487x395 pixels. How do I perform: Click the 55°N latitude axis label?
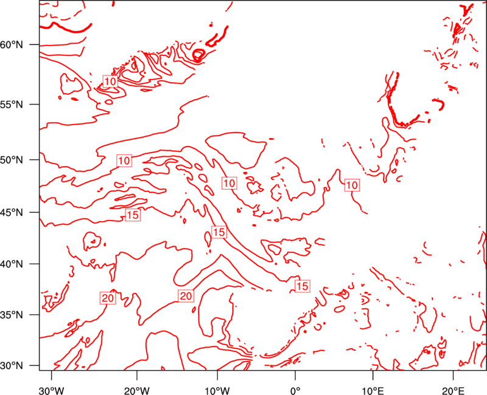(x=12, y=105)
